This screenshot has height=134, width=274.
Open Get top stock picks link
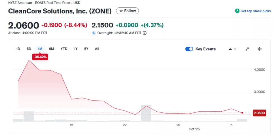point(256,11)
